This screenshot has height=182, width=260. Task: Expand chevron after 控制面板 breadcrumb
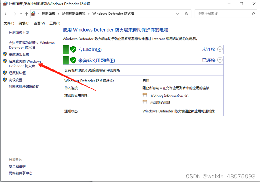tap(59, 14)
